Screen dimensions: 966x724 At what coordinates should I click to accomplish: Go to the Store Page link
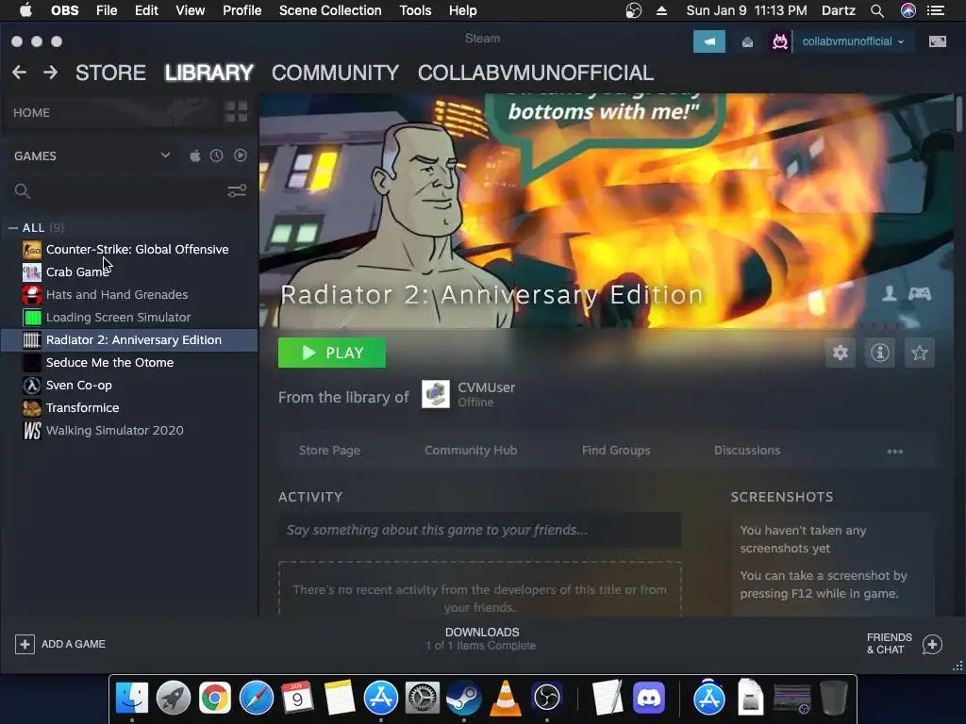[x=329, y=450]
